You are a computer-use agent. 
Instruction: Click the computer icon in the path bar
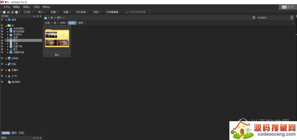45,18
